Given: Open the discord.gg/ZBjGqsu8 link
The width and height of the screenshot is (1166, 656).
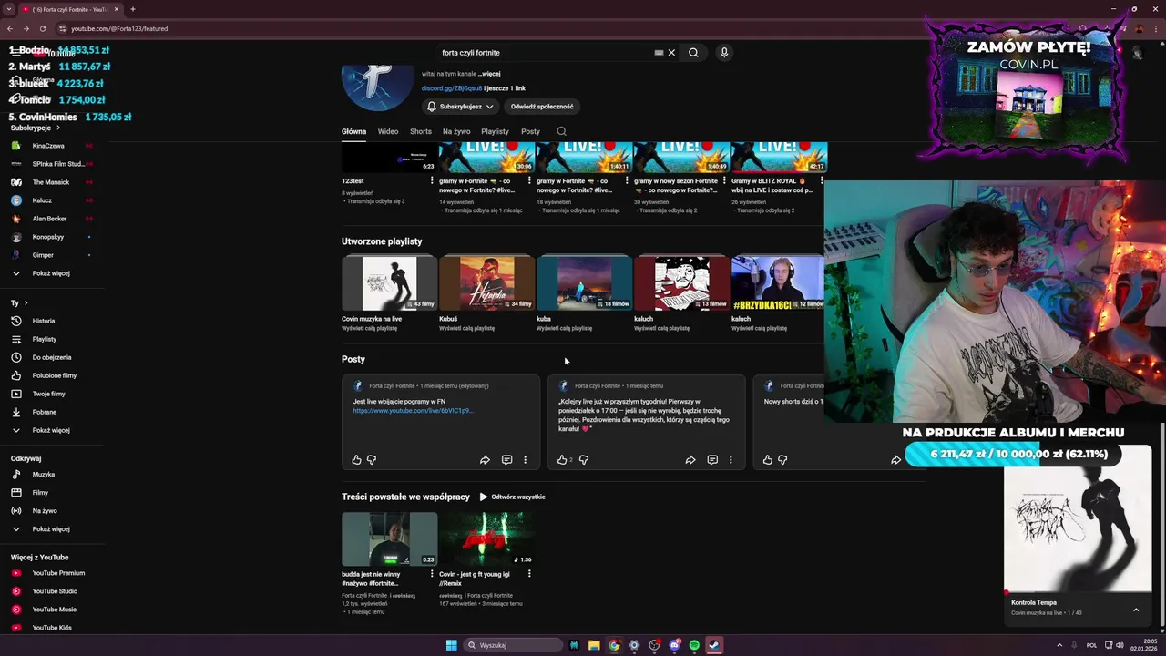Looking at the screenshot, I should coord(452,88).
